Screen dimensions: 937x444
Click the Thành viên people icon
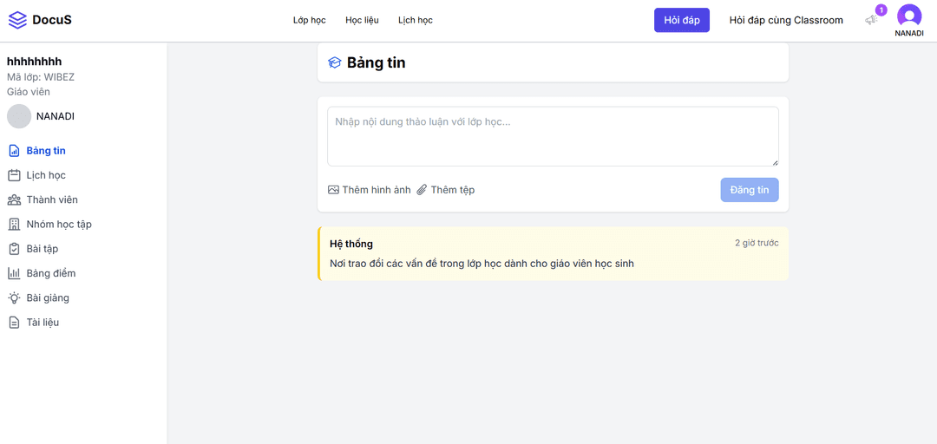tap(14, 199)
